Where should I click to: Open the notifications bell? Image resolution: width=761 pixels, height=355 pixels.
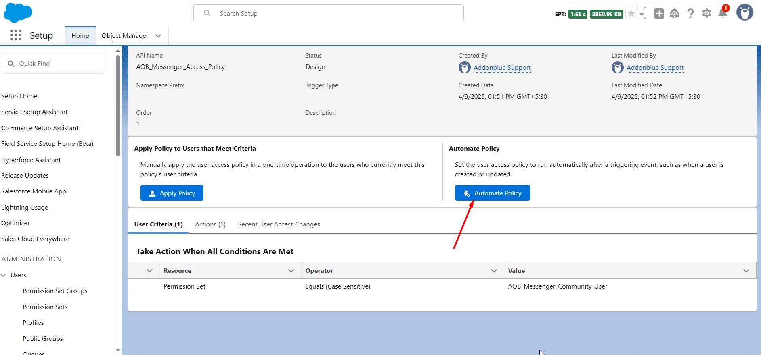[x=723, y=14]
